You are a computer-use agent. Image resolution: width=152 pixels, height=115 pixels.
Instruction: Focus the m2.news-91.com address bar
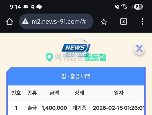click(x=56, y=21)
